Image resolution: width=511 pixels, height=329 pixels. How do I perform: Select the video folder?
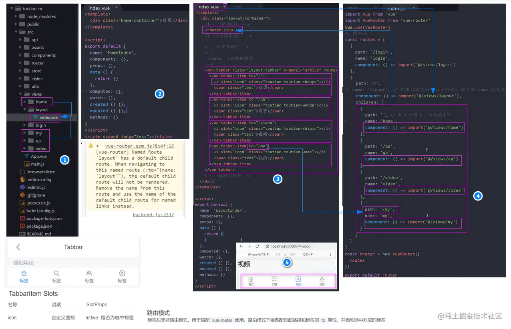pyautogui.click(x=36, y=148)
